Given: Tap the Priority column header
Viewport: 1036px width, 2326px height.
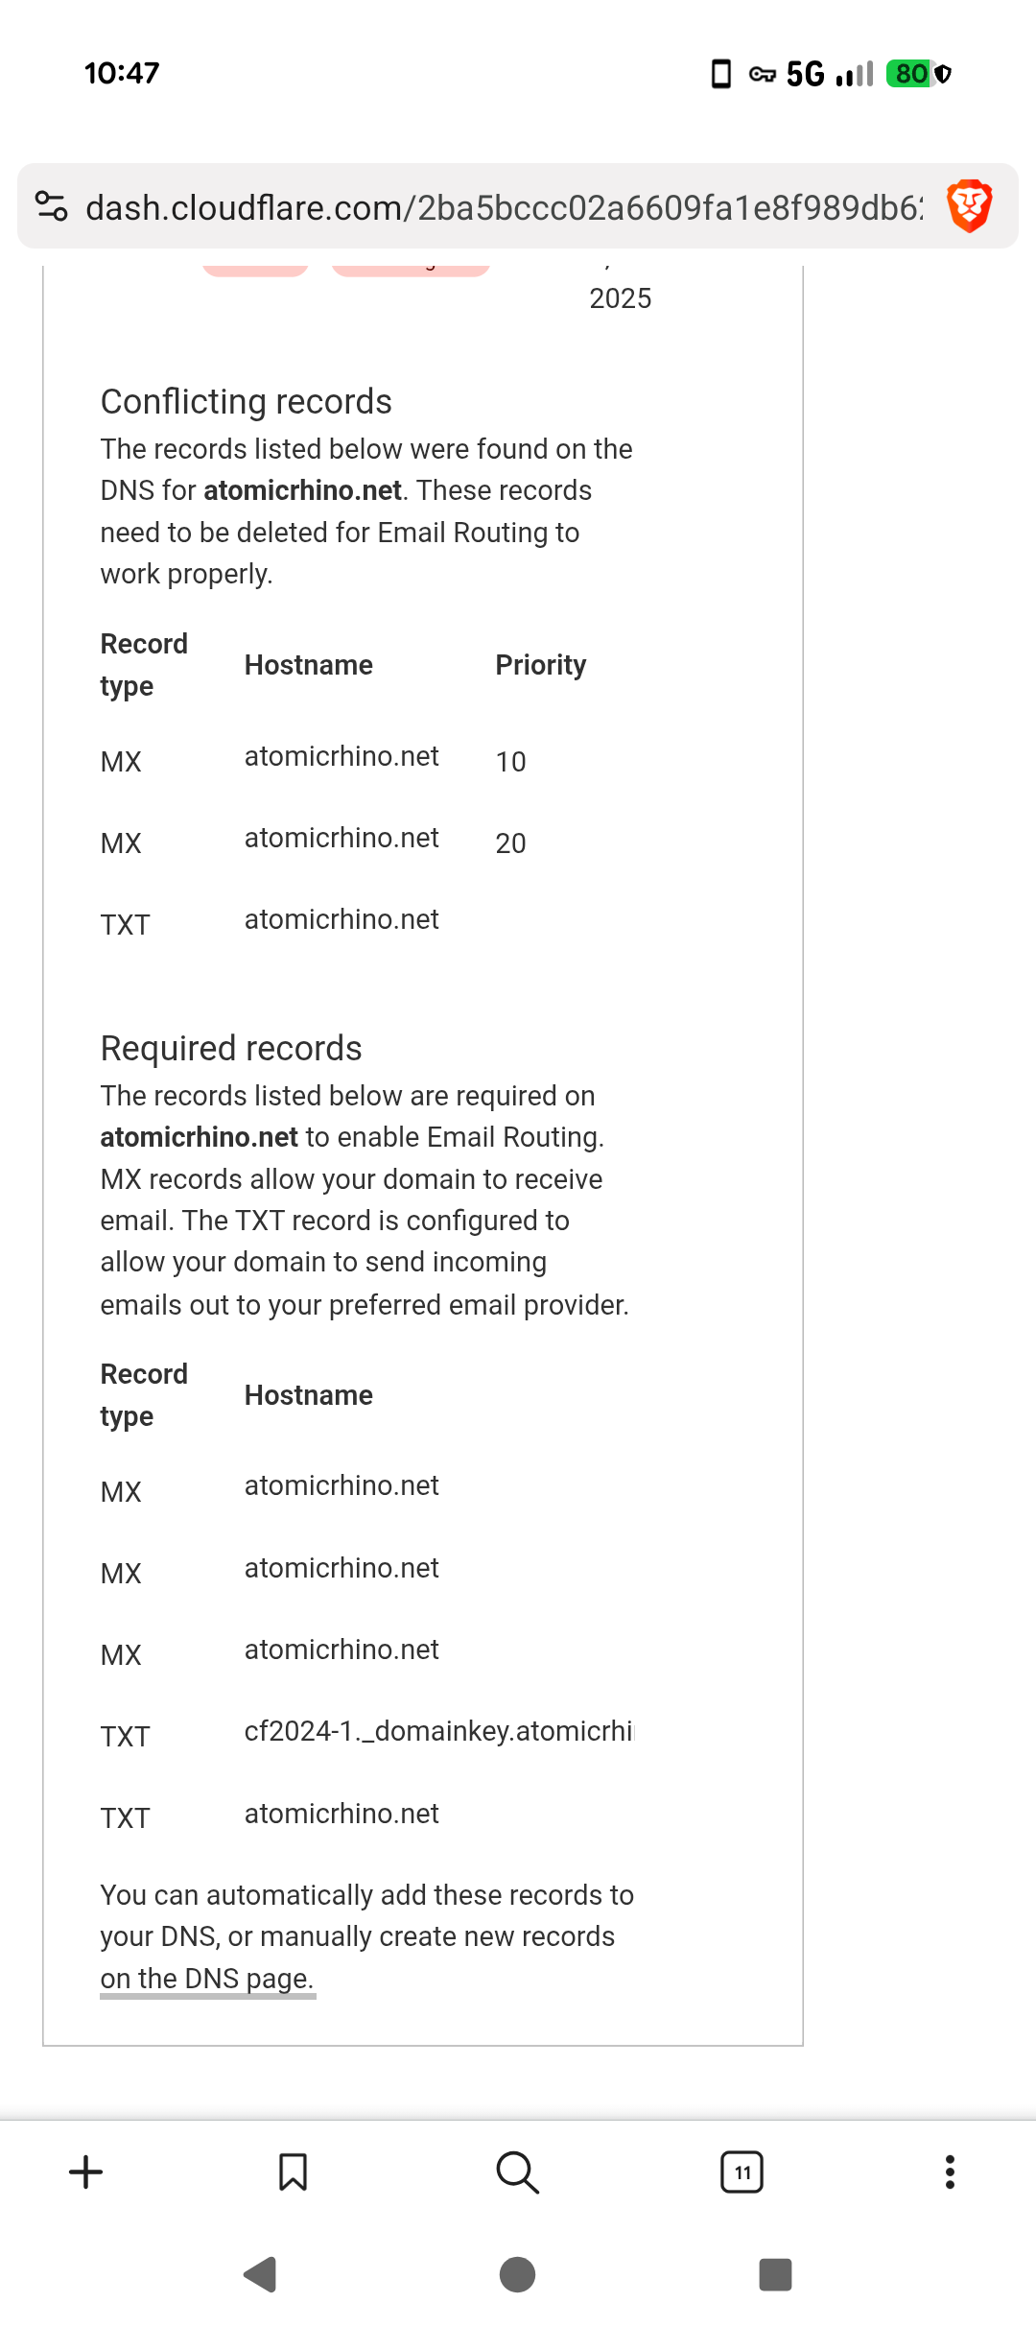Looking at the screenshot, I should [540, 665].
